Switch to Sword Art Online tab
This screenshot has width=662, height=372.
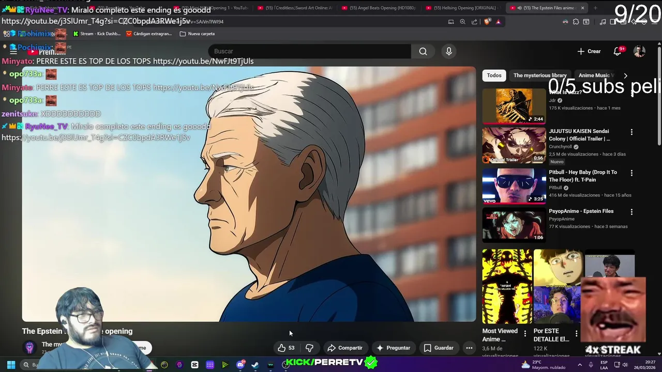tap(295, 8)
